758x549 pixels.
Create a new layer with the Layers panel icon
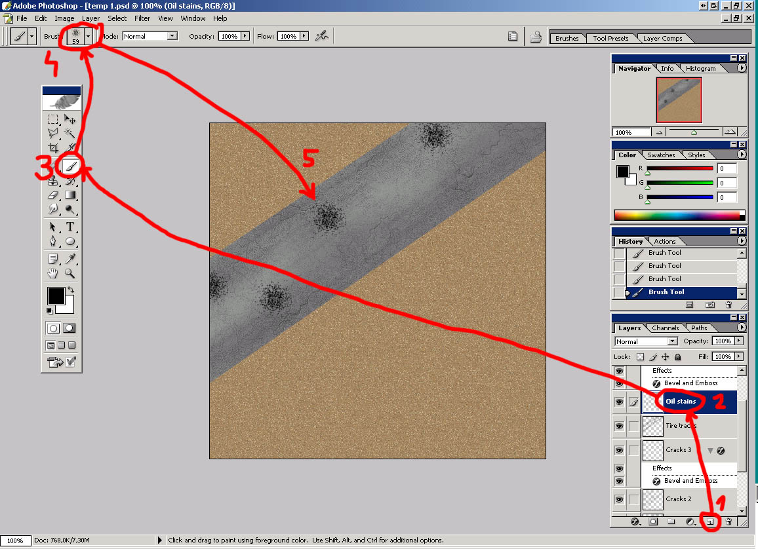709,522
